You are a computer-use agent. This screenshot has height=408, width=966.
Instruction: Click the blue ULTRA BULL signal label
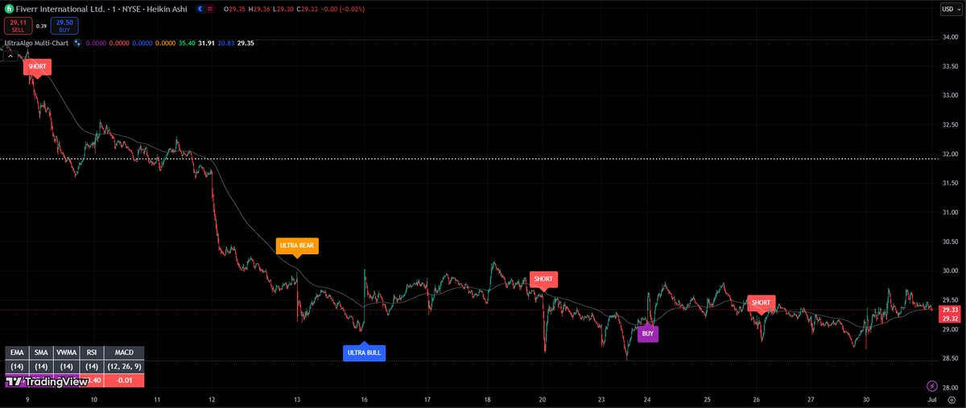(x=364, y=352)
